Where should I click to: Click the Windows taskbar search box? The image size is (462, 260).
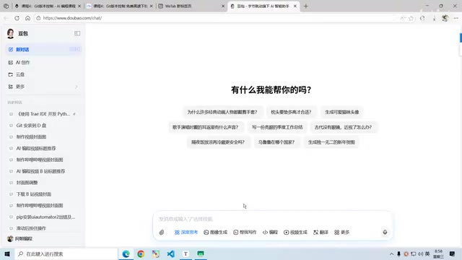tap(66, 253)
